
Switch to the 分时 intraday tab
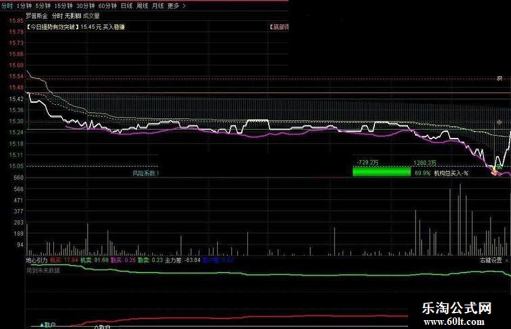pyautogui.click(x=7, y=6)
